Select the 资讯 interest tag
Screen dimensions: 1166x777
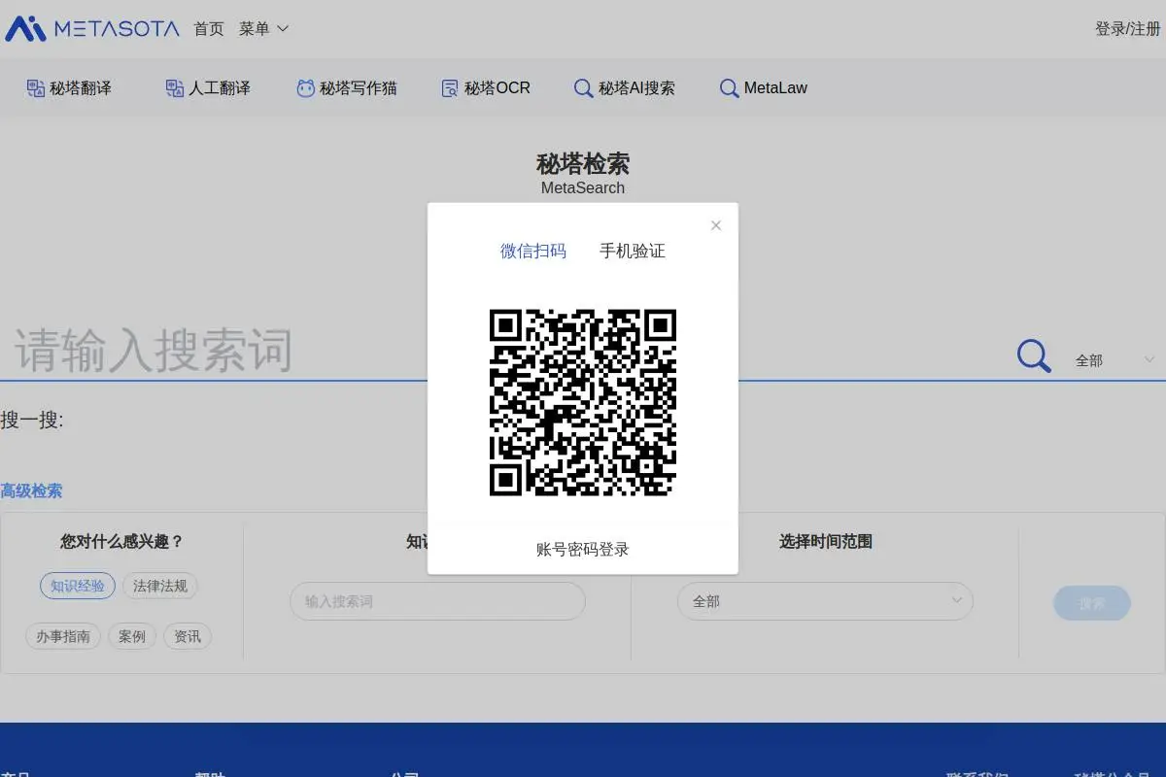click(x=188, y=636)
